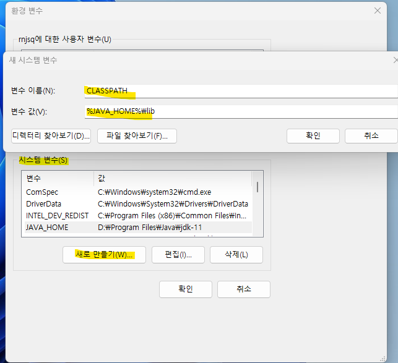Click the value D:\Program Files\Java\jdk-11
The width and height of the screenshot is (398, 363).
click(150, 228)
